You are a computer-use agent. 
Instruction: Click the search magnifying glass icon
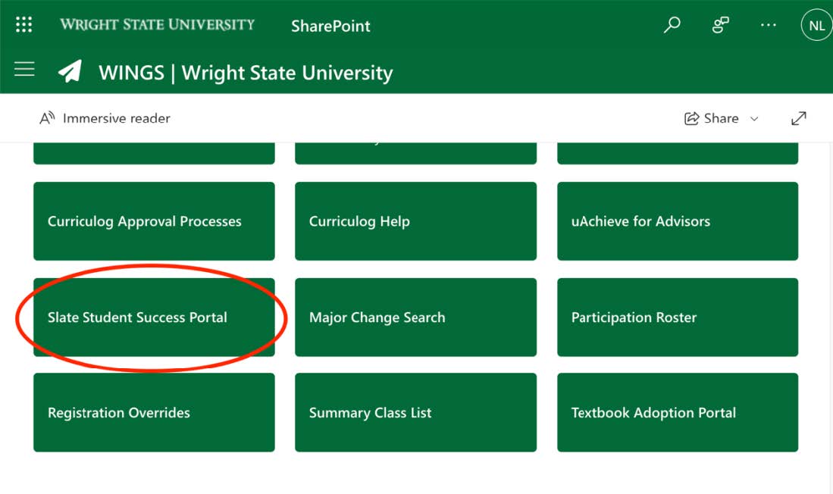tap(672, 24)
